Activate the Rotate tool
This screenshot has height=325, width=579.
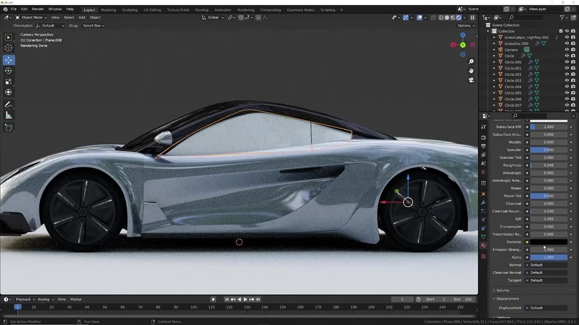coord(9,71)
